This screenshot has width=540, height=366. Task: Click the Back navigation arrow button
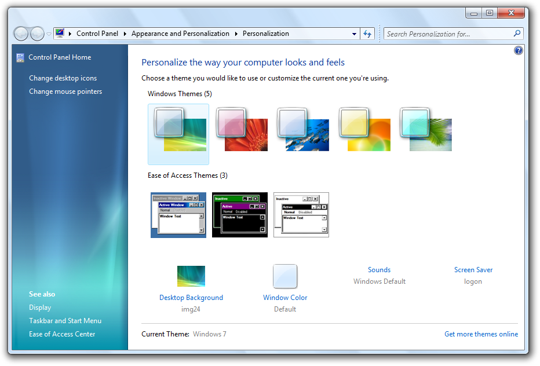click(x=21, y=34)
